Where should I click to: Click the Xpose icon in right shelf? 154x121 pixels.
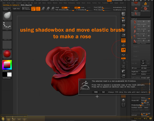coord(123,105)
